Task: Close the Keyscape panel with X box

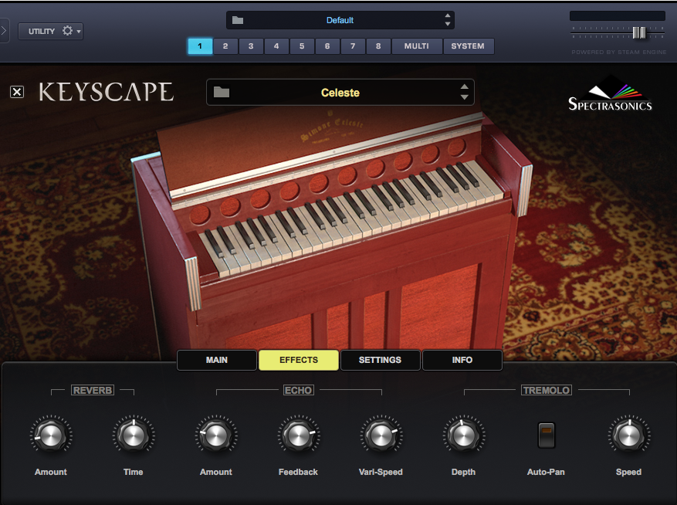Action: [17, 92]
